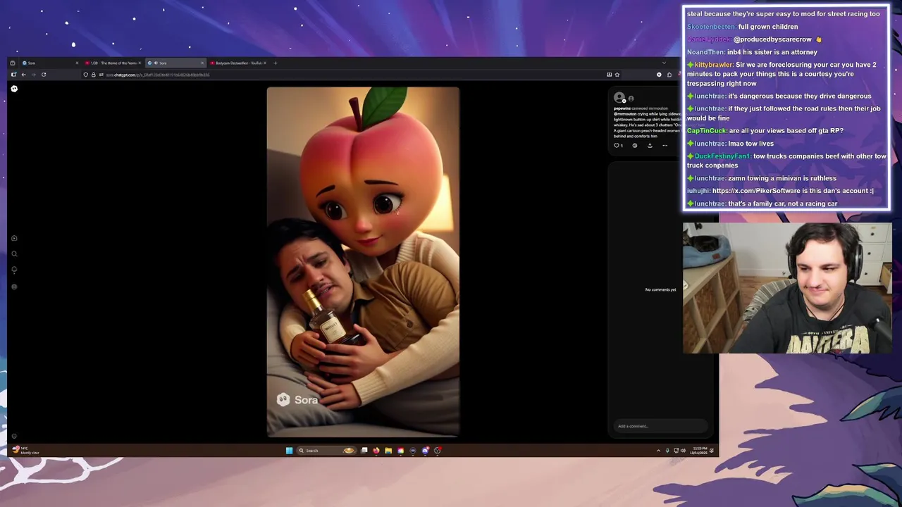Open the Windows Start button
Screen dimensions: 902x507
pyautogui.click(x=289, y=451)
